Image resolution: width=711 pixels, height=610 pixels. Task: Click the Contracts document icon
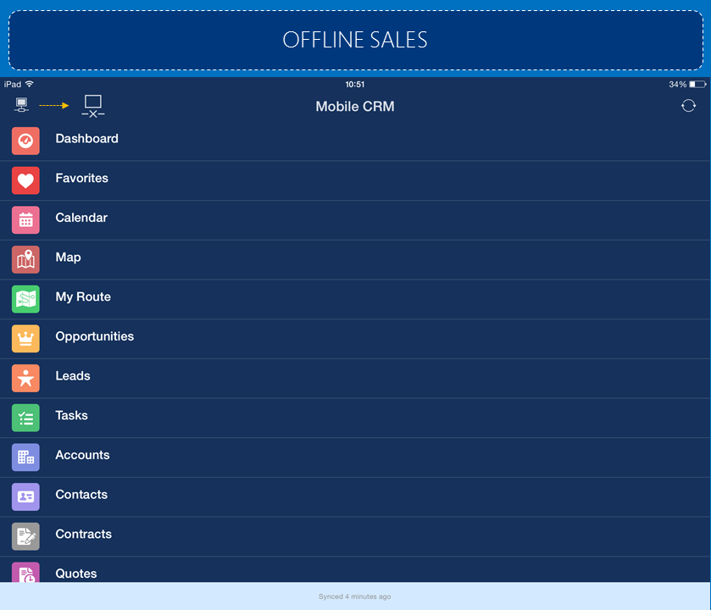click(x=25, y=536)
